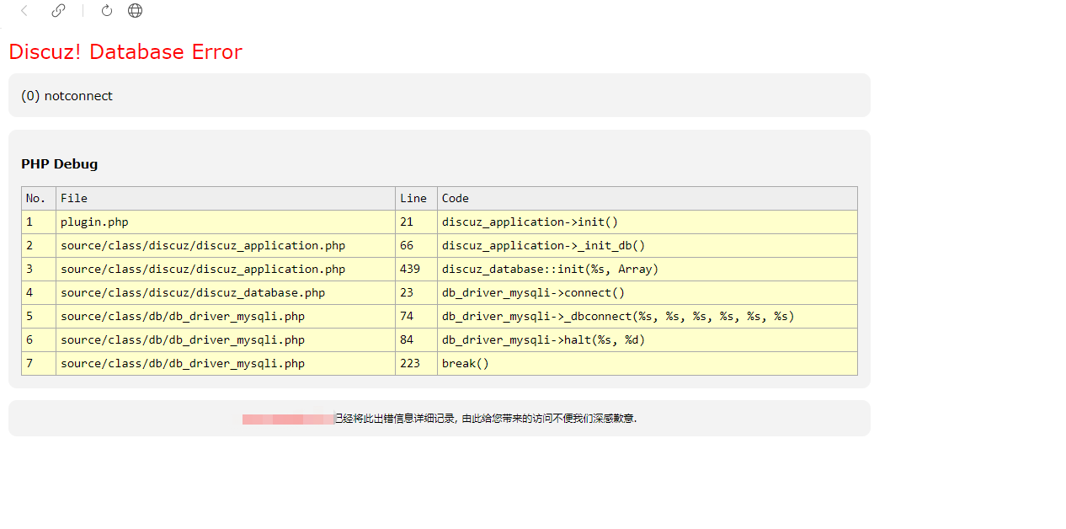The image size is (1066, 529).
Task: Click line number 23 cell
Action: coord(417,293)
